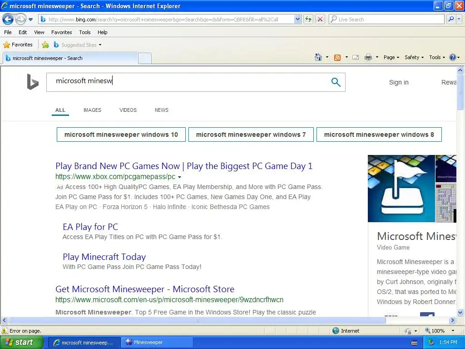Click the Live Search input box
This screenshot has width=465, height=349.
point(387,20)
